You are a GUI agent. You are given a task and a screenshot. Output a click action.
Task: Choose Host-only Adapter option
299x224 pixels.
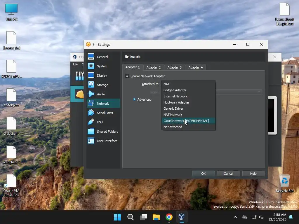pyautogui.click(x=188, y=102)
